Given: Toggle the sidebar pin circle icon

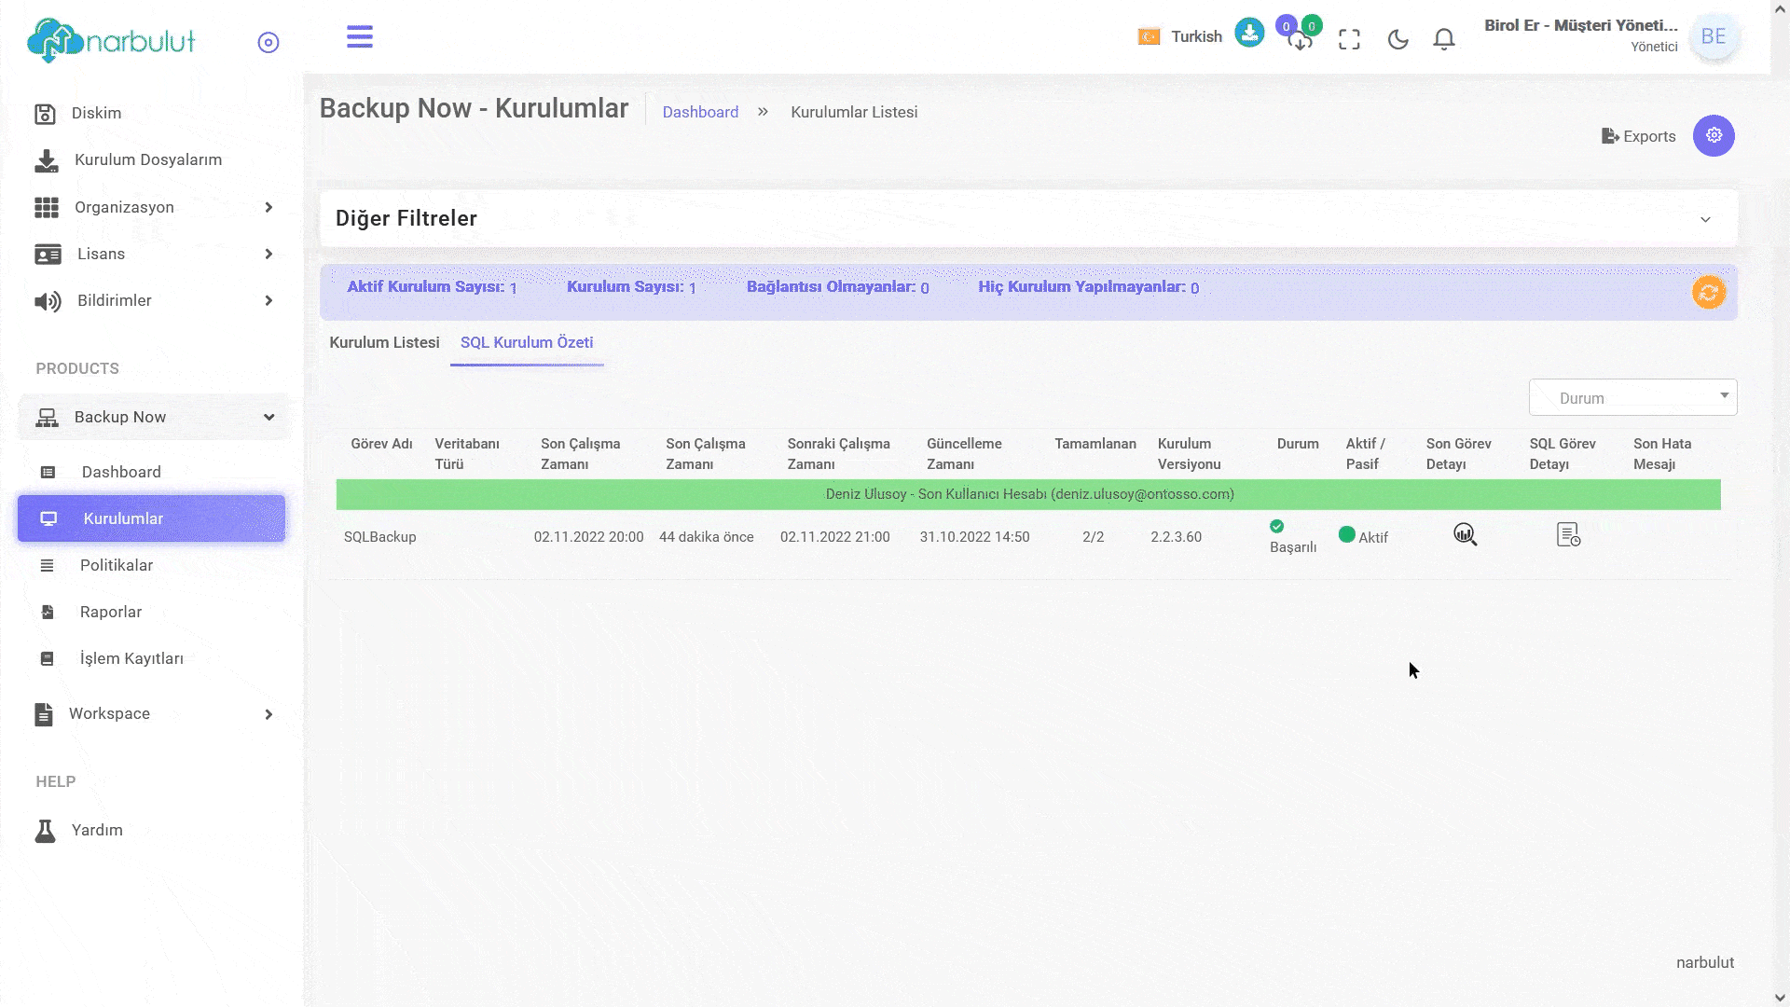Looking at the screenshot, I should click(268, 43).
